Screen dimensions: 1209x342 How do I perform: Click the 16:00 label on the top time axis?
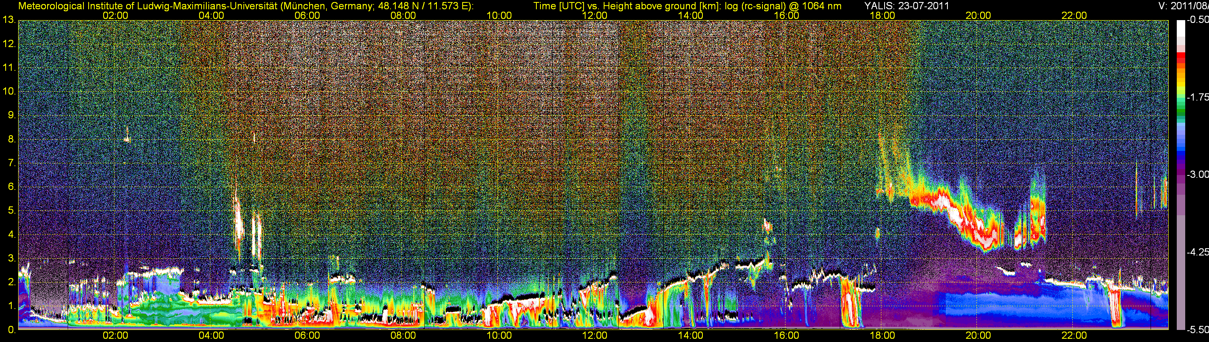787,15
